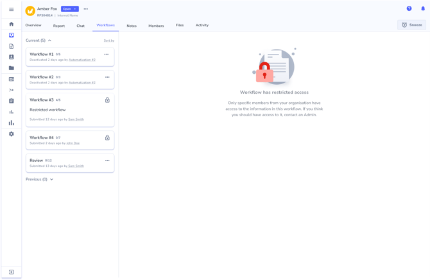The height and width of the screenshot is (280, 430).
Task: Click the lock icon on Workflow #3
Action: [x=107, y=100]
